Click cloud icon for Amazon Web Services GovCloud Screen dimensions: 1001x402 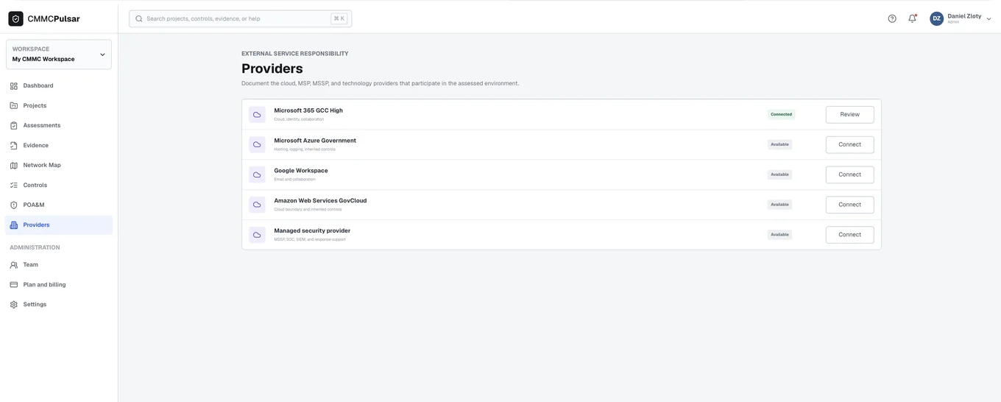(257, 205)
